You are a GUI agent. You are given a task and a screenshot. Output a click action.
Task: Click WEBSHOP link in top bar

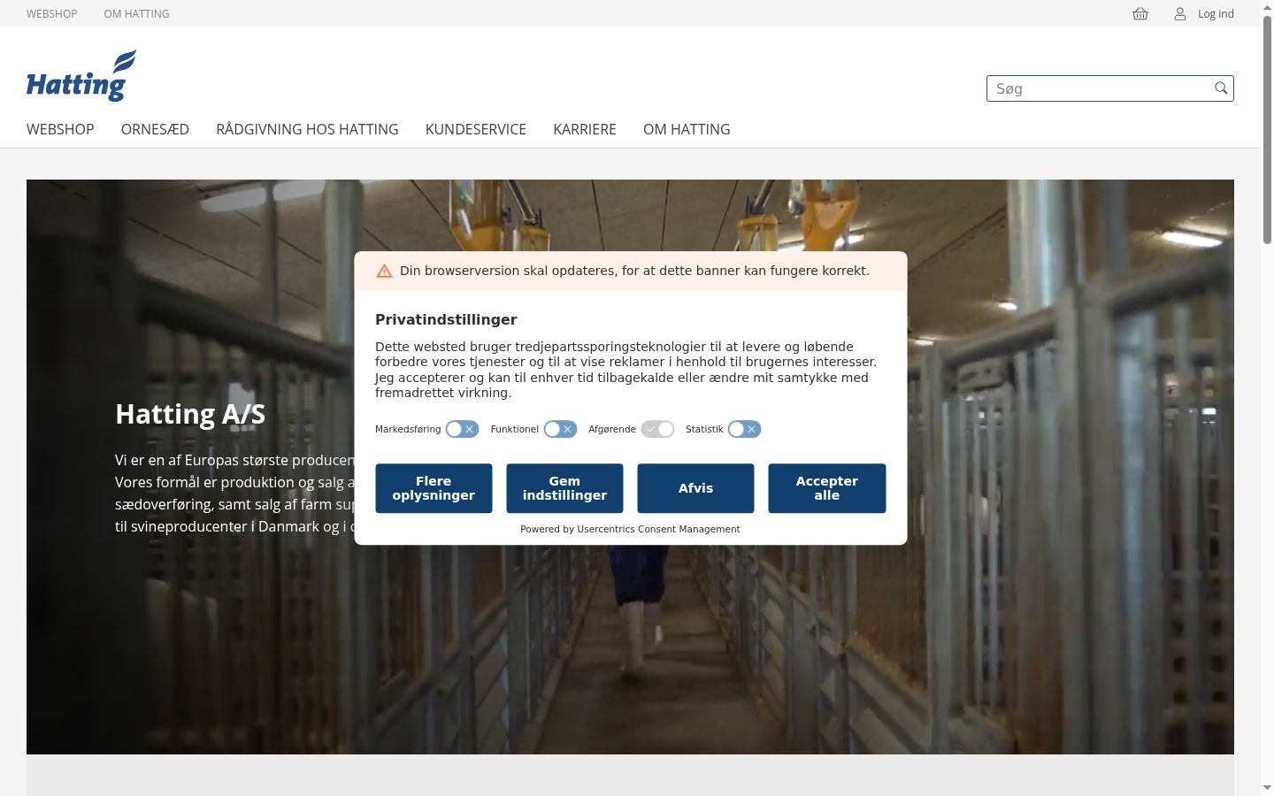[x=51, y=13]
